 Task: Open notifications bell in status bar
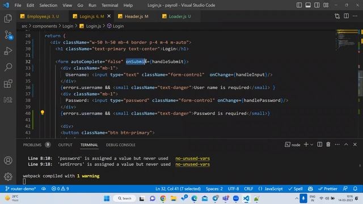pyautogui.click(x=355, y=189)
